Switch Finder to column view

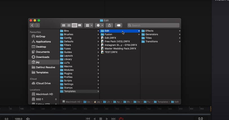(74, 25)
